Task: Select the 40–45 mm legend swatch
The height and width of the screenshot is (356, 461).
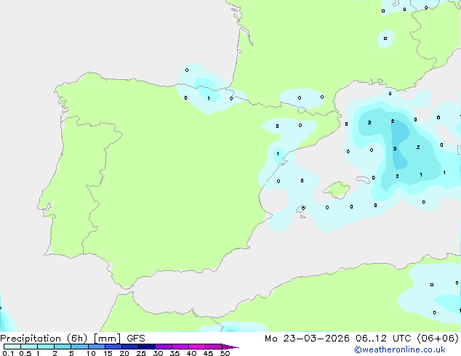Action: [197, 347]
